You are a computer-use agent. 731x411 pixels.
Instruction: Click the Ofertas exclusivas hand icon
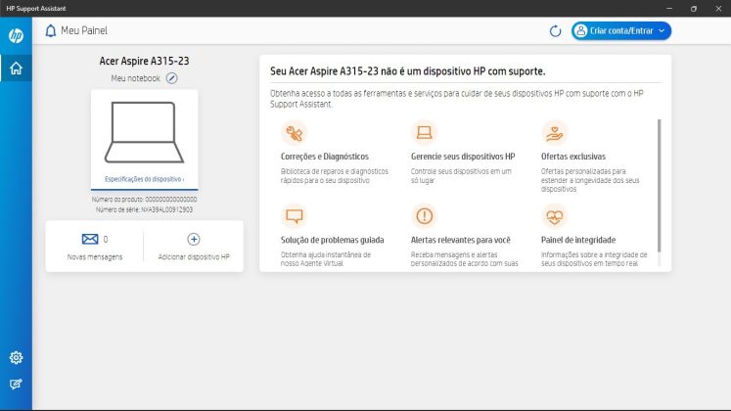tap(554, 133)
